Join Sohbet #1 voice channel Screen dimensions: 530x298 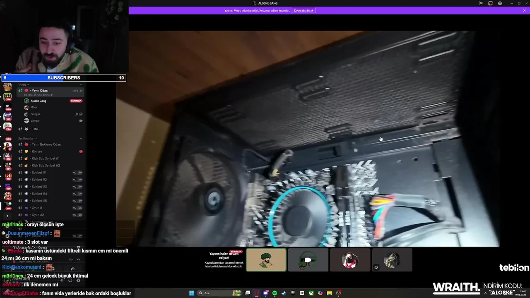pos(50,173)
